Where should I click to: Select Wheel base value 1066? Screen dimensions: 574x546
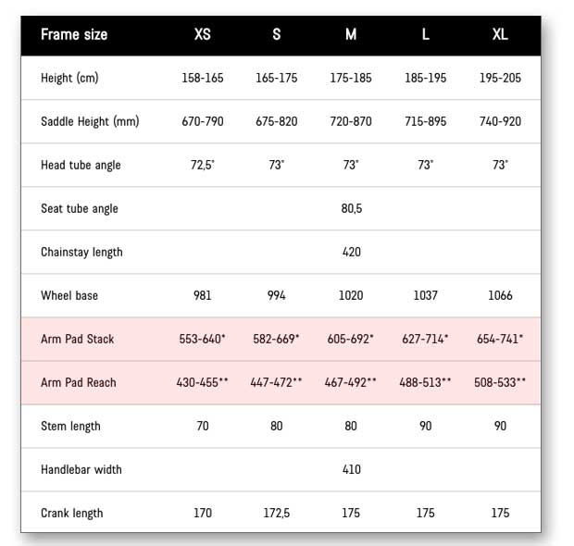pyautogui.click(x=500, y=295)
